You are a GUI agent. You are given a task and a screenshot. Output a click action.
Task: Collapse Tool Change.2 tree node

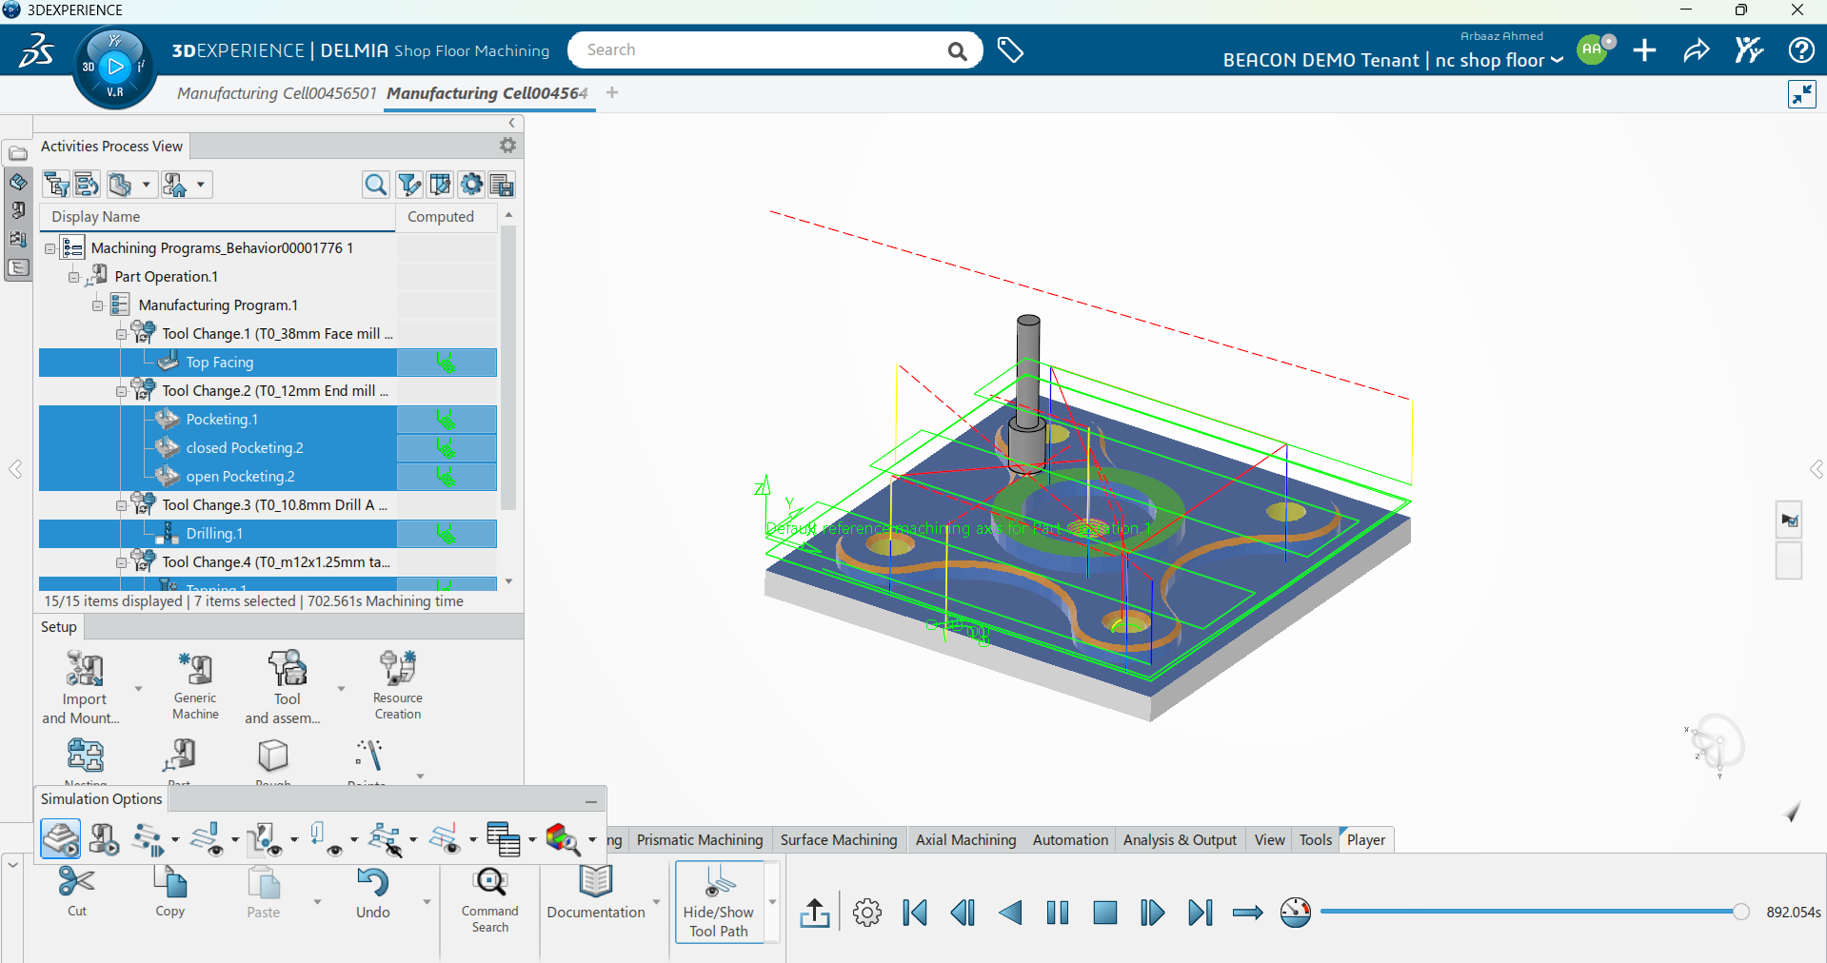121,391
